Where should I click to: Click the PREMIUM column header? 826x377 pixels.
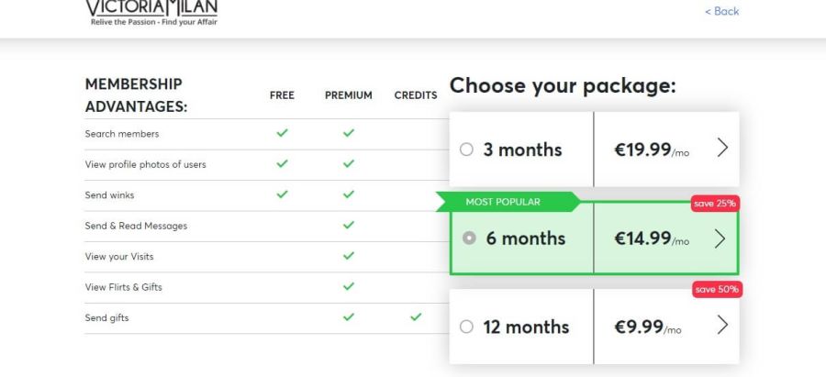pos(349,95)
